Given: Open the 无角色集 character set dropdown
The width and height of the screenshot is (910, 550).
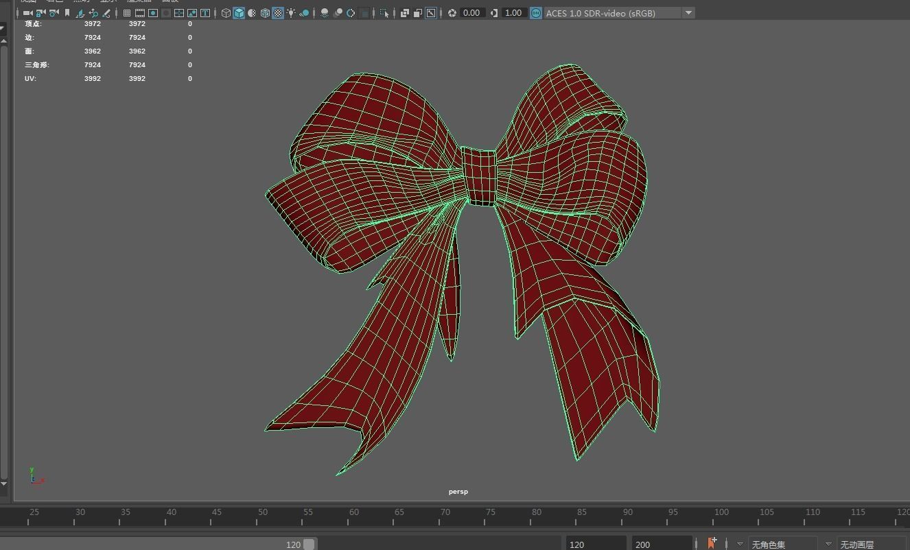Looking at the screenshot, I should pyautogui.click(x=784, y=545).
